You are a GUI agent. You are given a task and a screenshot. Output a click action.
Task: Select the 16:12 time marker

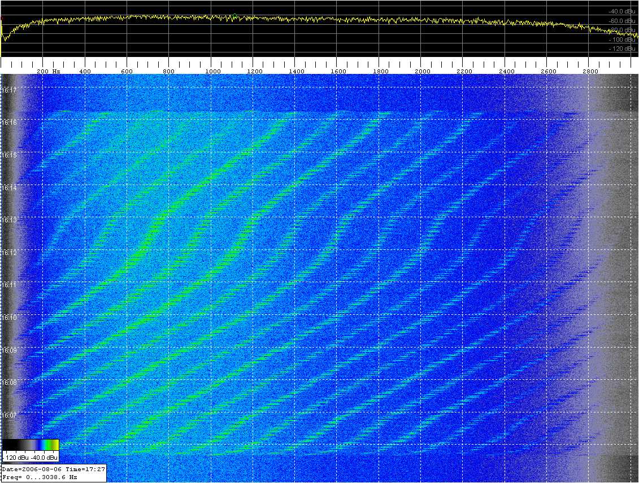(x=8, y=252)
